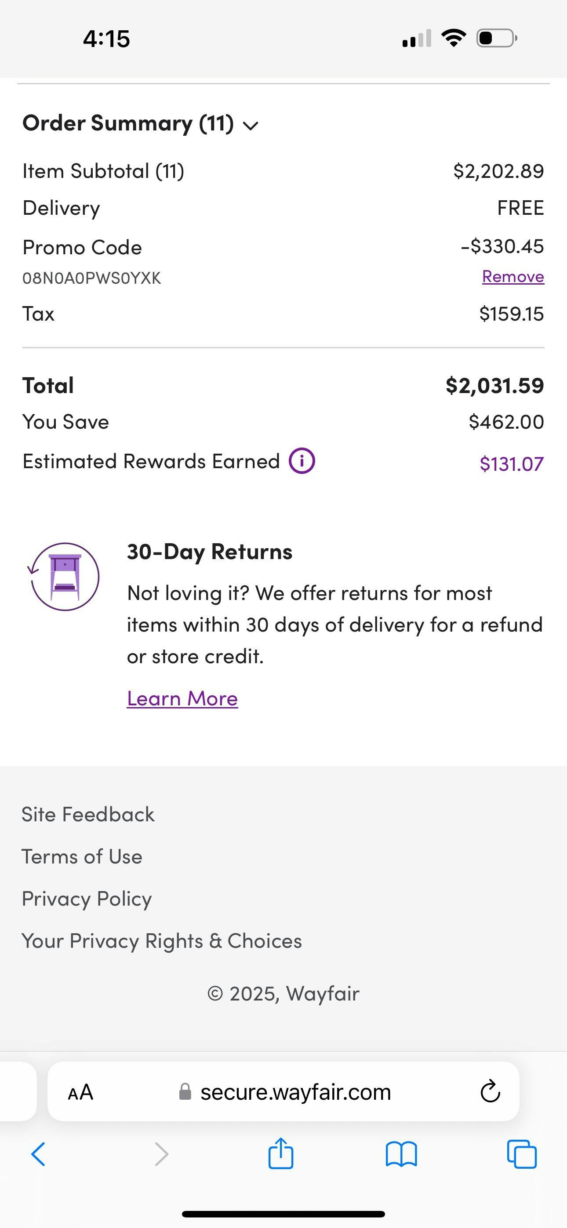Image resolution: width=567 pixels, height=1228 pixels.
Task: Open the Privacy Policy link
Action: pyautogui.click(x=87, y=899)
